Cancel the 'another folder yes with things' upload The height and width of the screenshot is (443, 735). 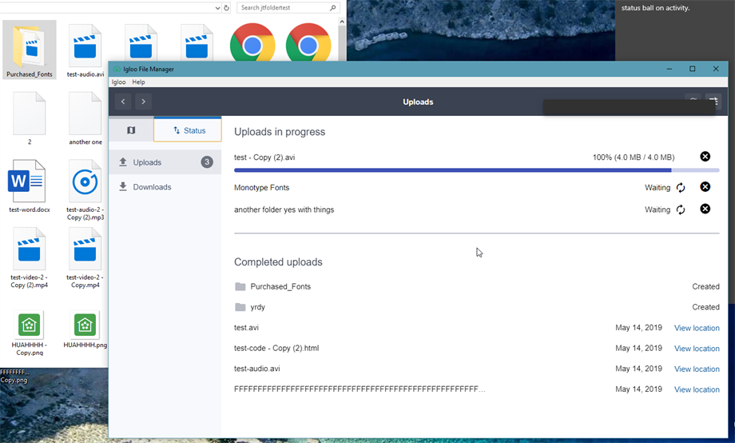pos(705,210)
